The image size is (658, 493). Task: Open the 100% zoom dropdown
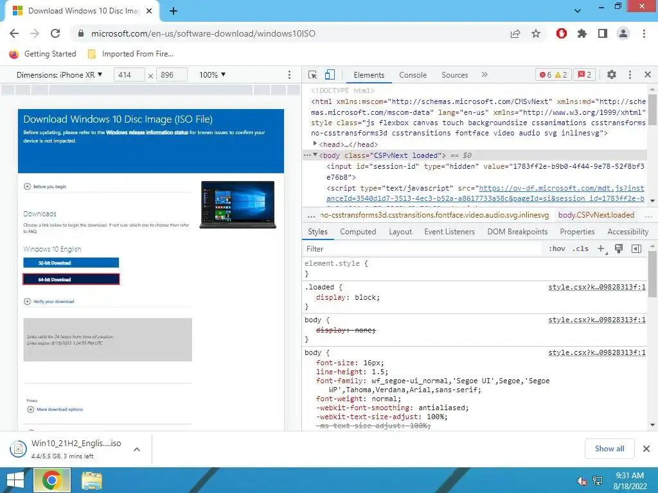point(212,74)
